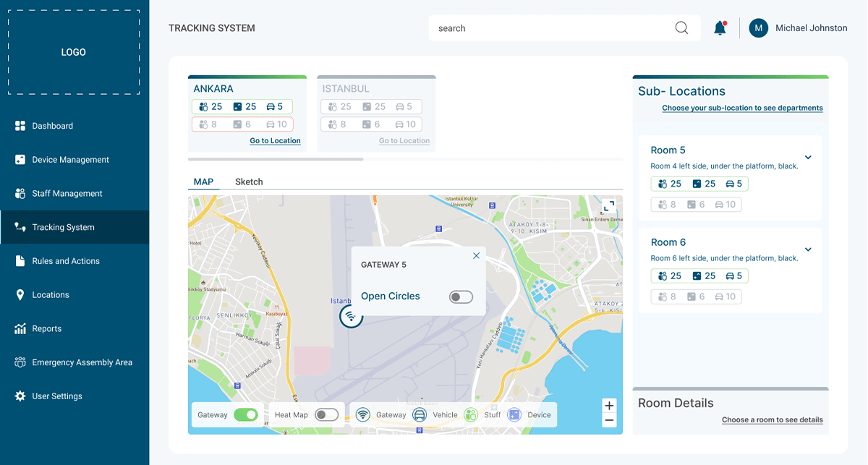Turn off the Gateway toggle
Viewport: 868px width, 465px height.
[x=246, y=415]
